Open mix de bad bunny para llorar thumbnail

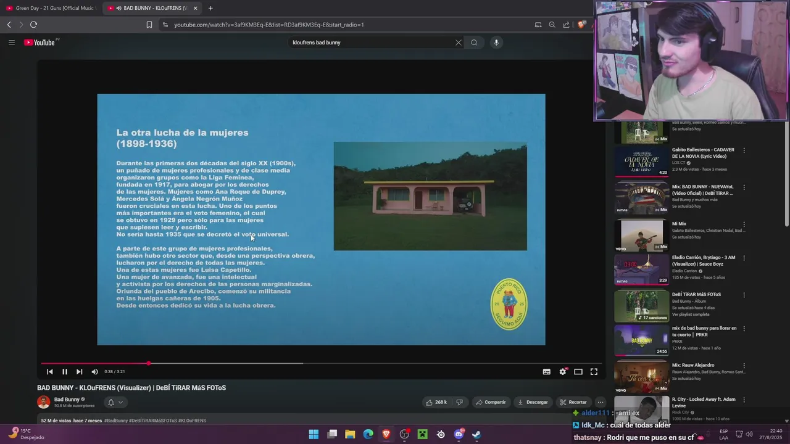pyautogui.click(x=641, y=340)
